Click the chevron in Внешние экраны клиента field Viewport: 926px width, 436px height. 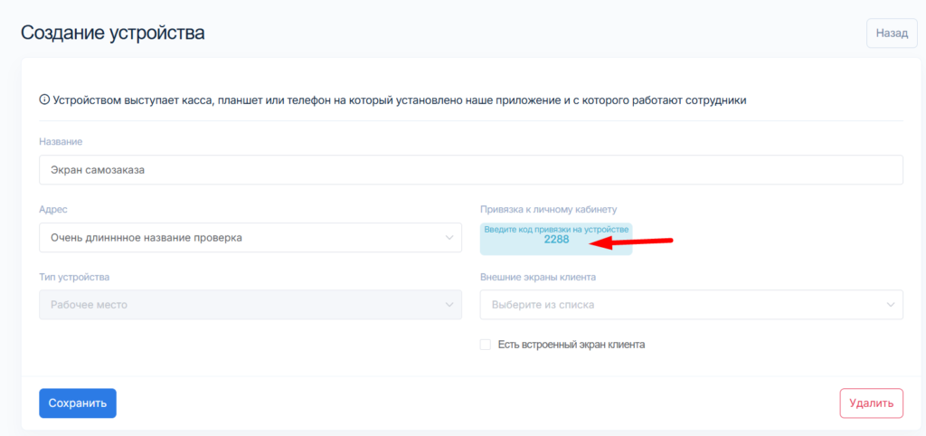[x=891, y=305]
